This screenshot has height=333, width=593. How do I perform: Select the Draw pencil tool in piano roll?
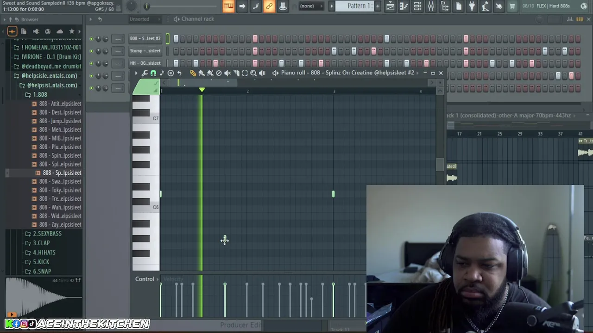click(x=193, y=73)
